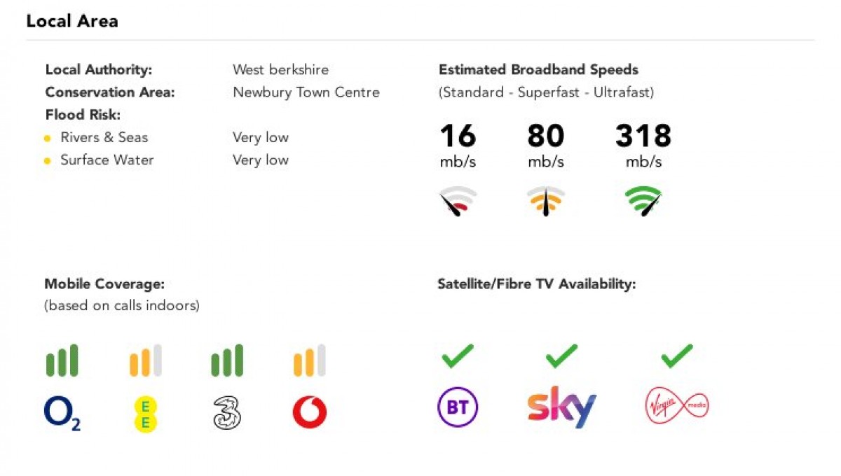
Task: Open the Sky provider logo
Action: 561,406
